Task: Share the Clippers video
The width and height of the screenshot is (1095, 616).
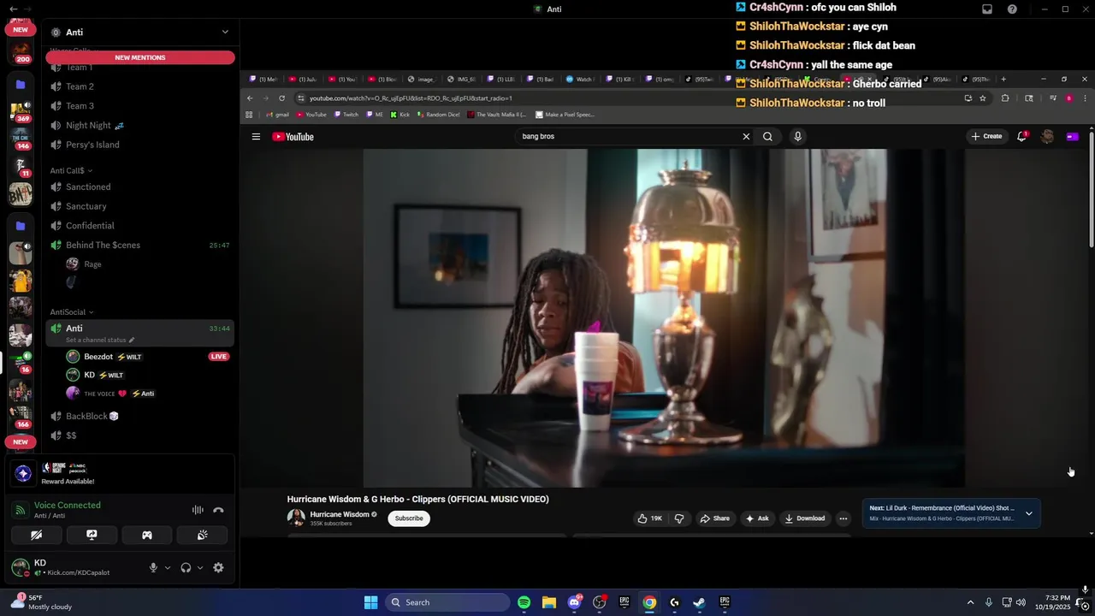Action: pyautogui.click(x=715, y=518)
